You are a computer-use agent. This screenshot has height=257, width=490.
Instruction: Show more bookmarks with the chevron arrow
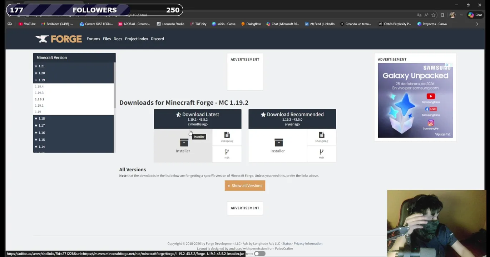point(477,24)
